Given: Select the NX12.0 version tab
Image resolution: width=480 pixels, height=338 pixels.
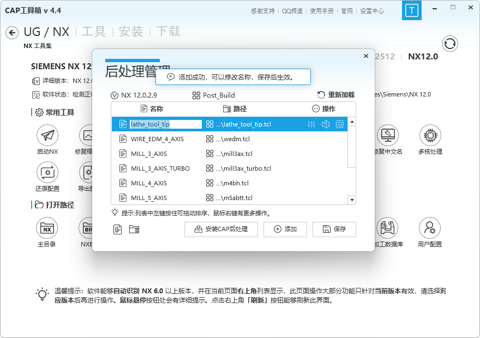Looking at the screenshot, I should click(423, 56).
